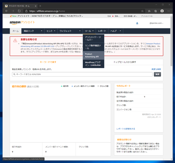Expand the ヘルプ menu
The width and height of the screenshot is (175, 163).
(x=116, y=31)
